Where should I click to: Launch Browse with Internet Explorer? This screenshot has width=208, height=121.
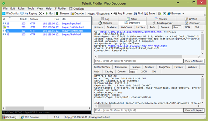click(174, 13)
